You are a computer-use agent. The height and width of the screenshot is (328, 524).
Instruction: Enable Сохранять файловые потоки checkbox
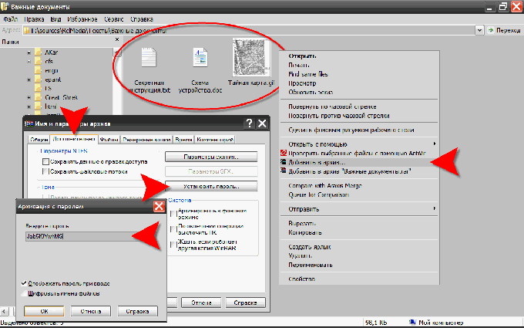[45, 171]
